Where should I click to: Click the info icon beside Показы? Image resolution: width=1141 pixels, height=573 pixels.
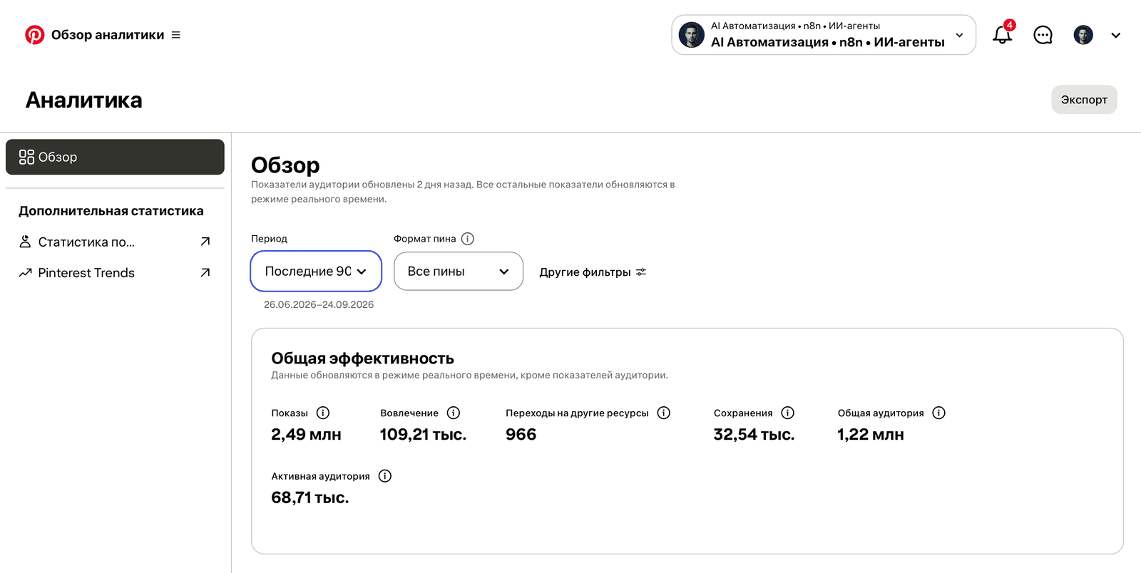pos(323,413)
